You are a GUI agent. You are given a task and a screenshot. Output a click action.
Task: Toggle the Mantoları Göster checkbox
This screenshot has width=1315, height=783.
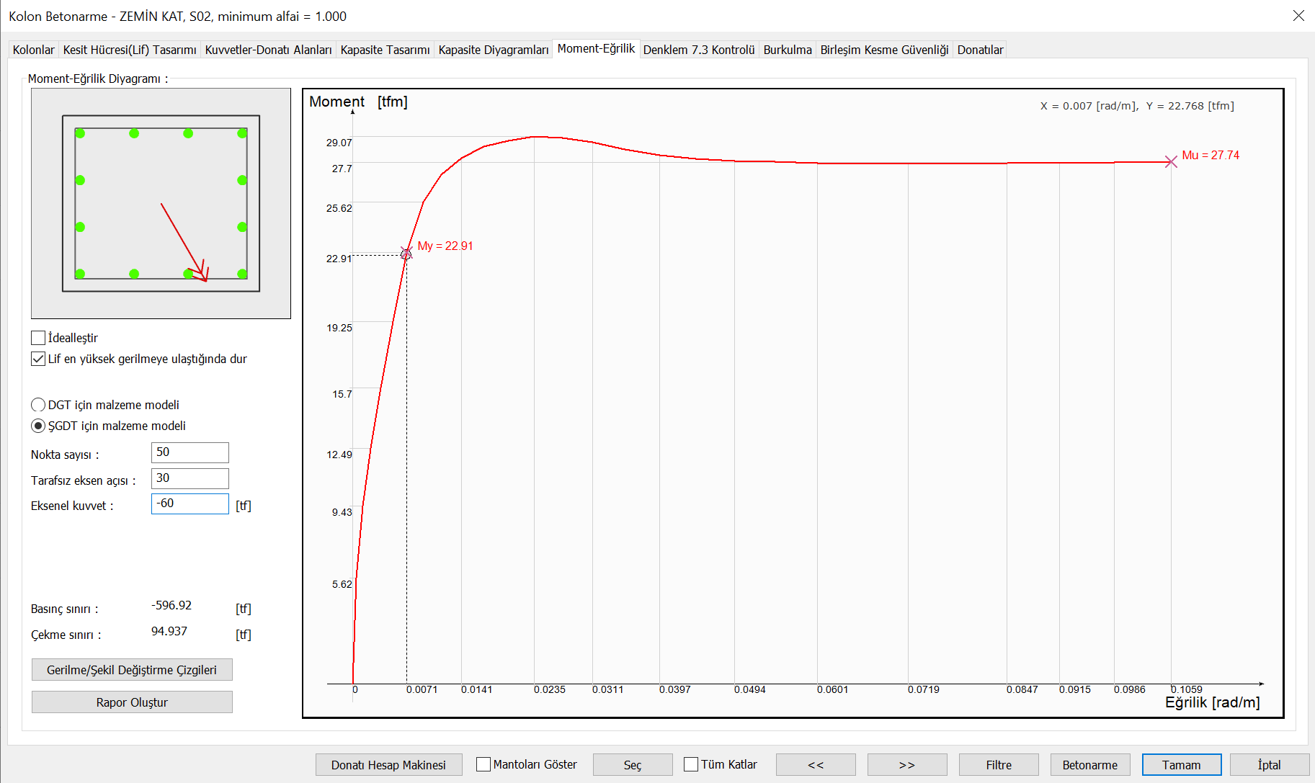click(x=483, y=764)
